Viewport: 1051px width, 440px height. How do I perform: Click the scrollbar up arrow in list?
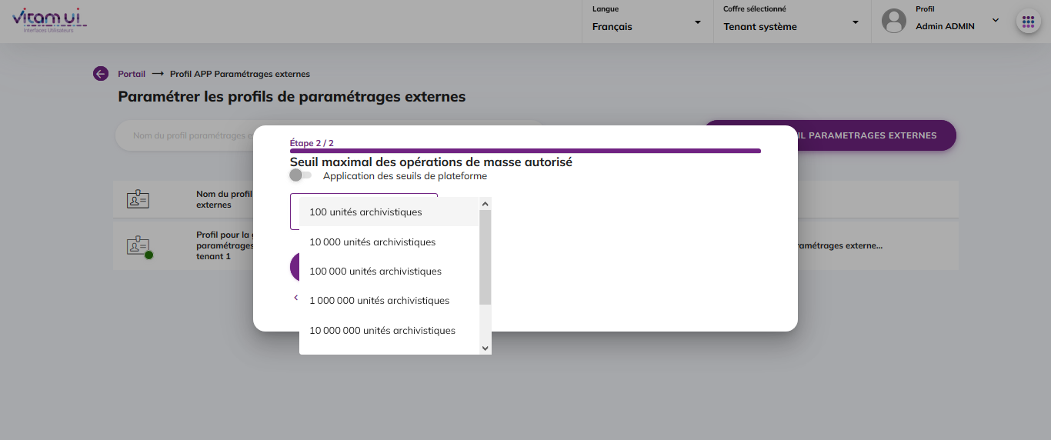(x=485, y=204)
